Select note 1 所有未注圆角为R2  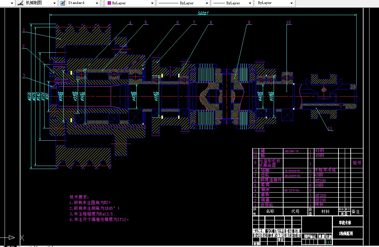(90, 203)
